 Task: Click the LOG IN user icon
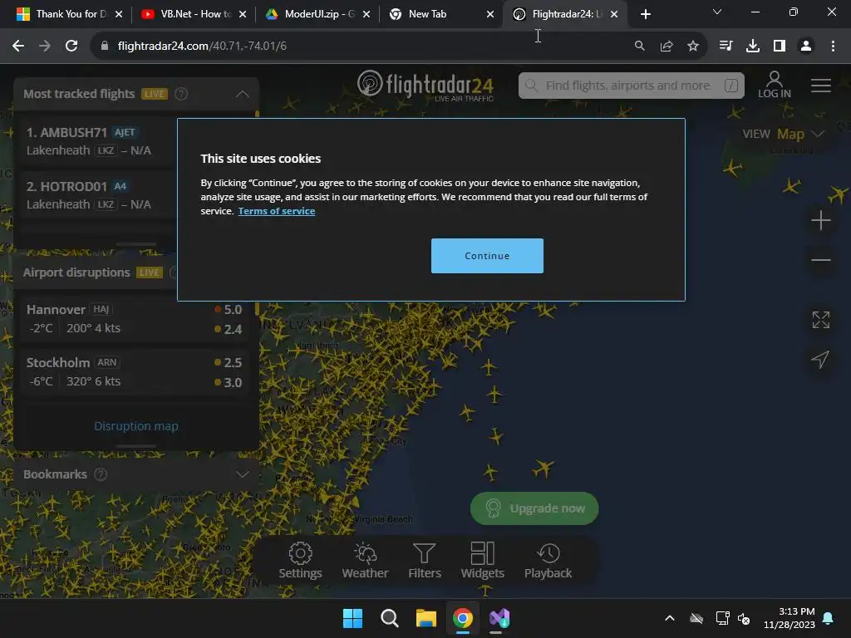[x=774, y=86]
